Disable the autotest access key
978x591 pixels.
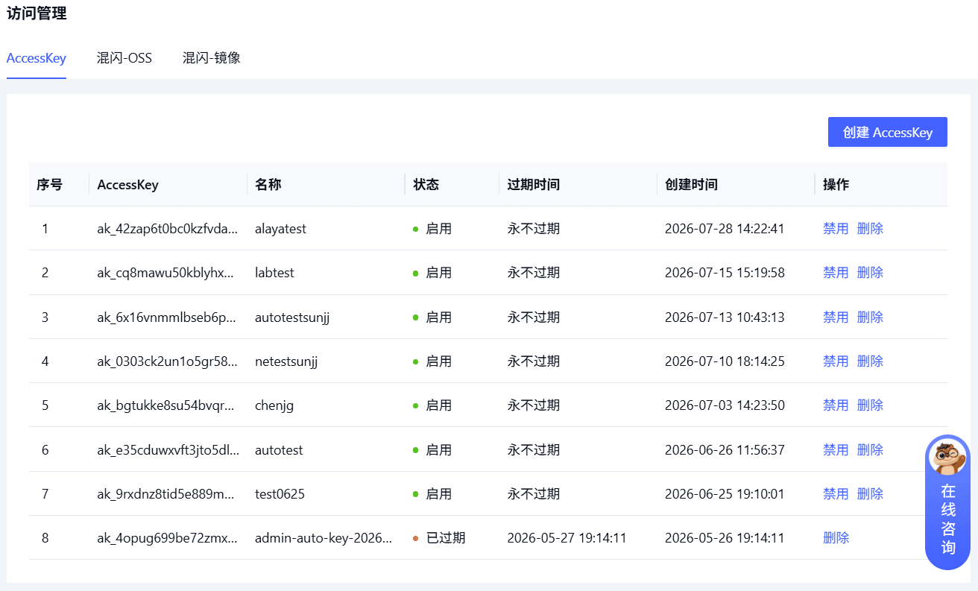pos(836,450)
